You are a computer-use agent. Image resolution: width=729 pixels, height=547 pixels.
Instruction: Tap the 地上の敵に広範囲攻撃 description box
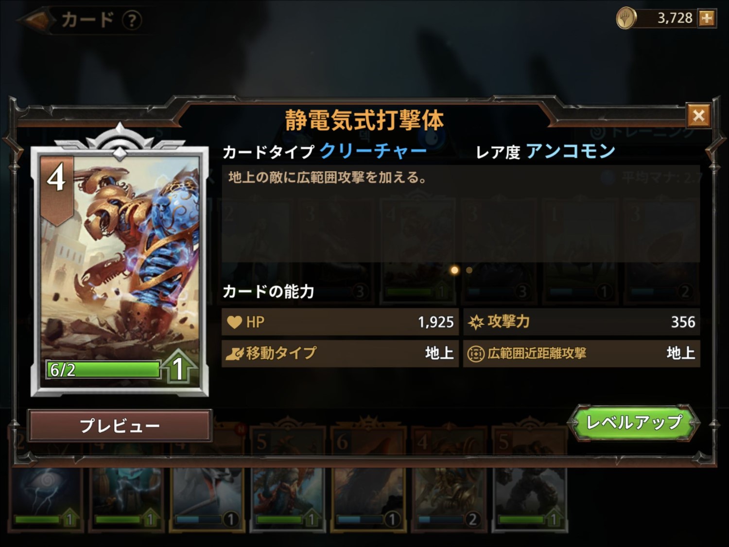click(461, 214)
